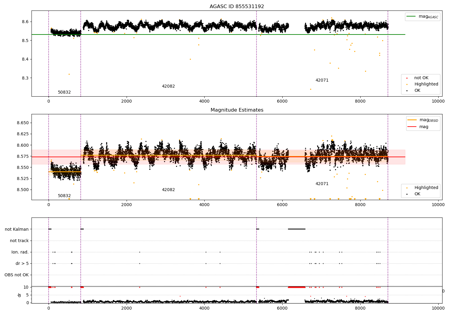Click "Highlighted" legend entry in the Magnitude Estimates plot

(x=426, y=188)
